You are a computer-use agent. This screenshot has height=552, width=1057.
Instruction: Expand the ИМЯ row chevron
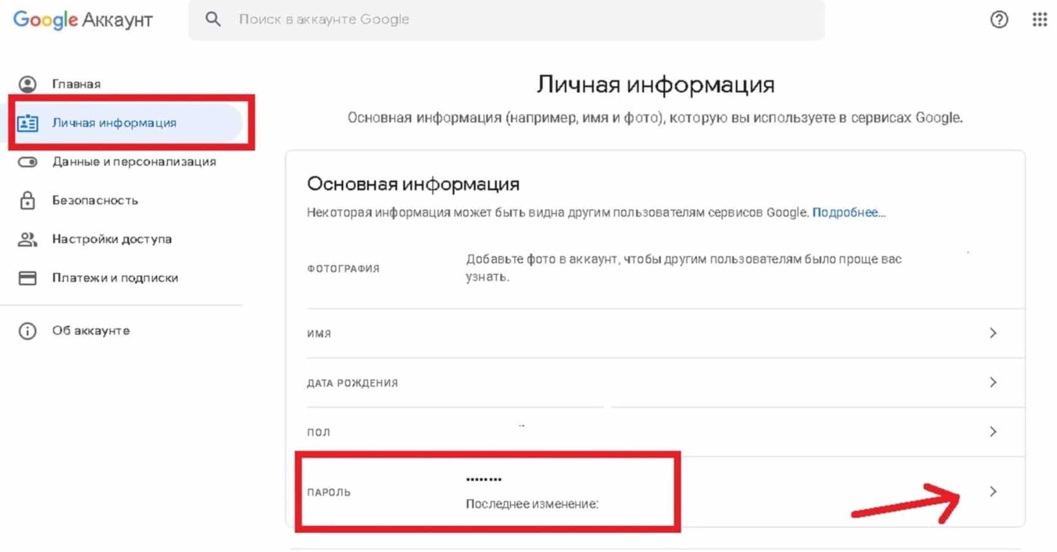(993, 333)
